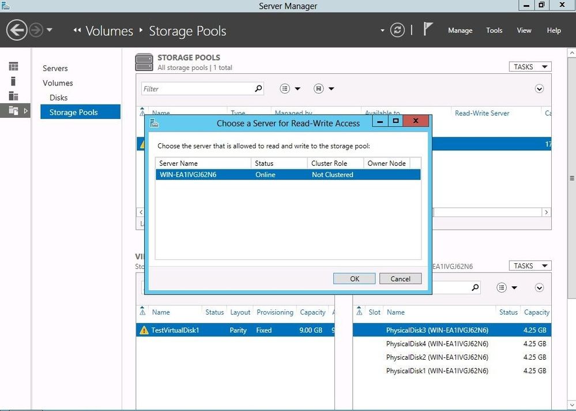Click the dialog title bar icon
The image size is (576, 411).
pos(155,123)
